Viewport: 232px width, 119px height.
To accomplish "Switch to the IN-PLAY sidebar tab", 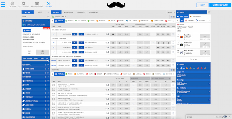I will click(x=40, y=12).
